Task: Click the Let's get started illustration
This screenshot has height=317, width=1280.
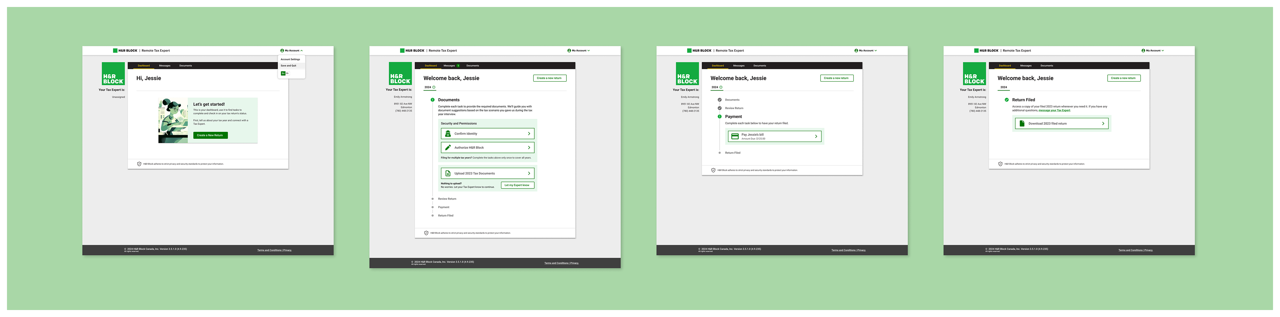Action: [173, 121]
